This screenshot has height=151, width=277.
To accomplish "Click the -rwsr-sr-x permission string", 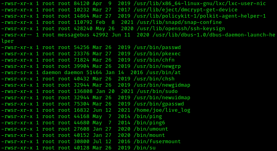I will 17,73.
